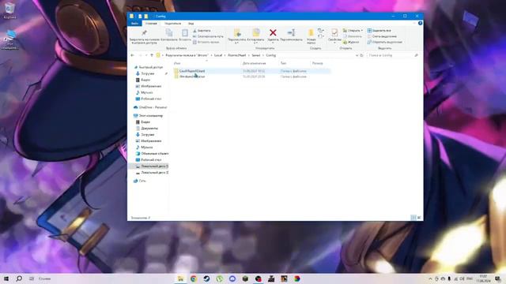Click the blue help question mark icon
The image size is (506, 284).
coord(420,23)
